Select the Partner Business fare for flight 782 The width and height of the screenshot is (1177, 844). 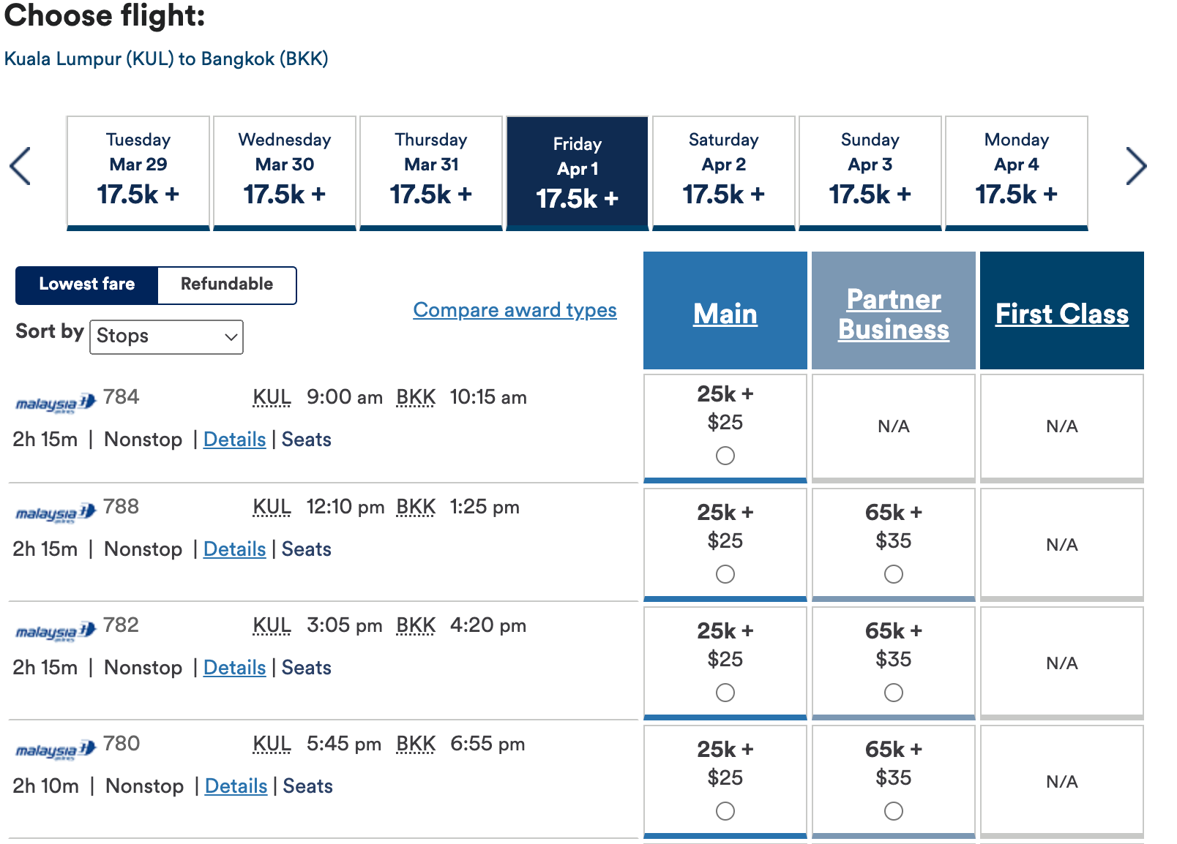pyautogui.click(x=893, y=692)
